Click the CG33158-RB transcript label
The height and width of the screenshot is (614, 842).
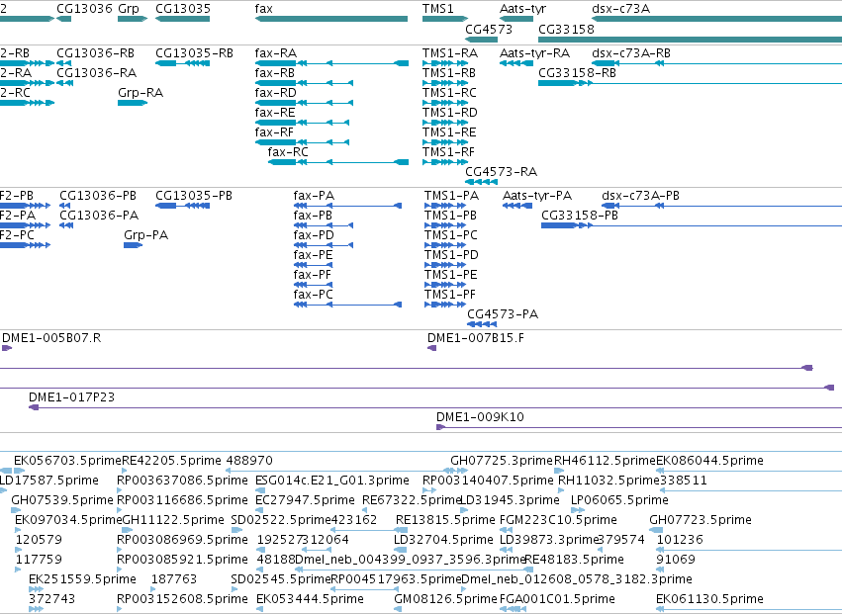pos(577,73)
